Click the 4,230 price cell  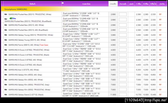click(x=138, y=45)
